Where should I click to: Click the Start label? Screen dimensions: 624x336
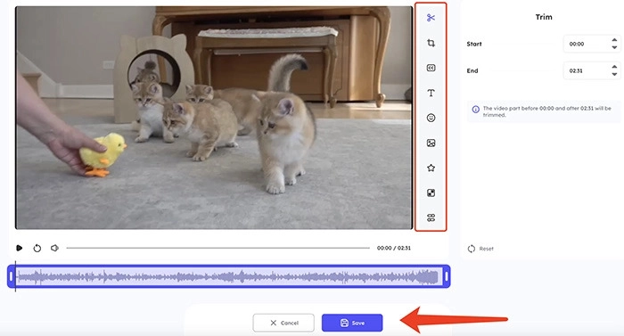pyautogui.click(x=474, y=45)
